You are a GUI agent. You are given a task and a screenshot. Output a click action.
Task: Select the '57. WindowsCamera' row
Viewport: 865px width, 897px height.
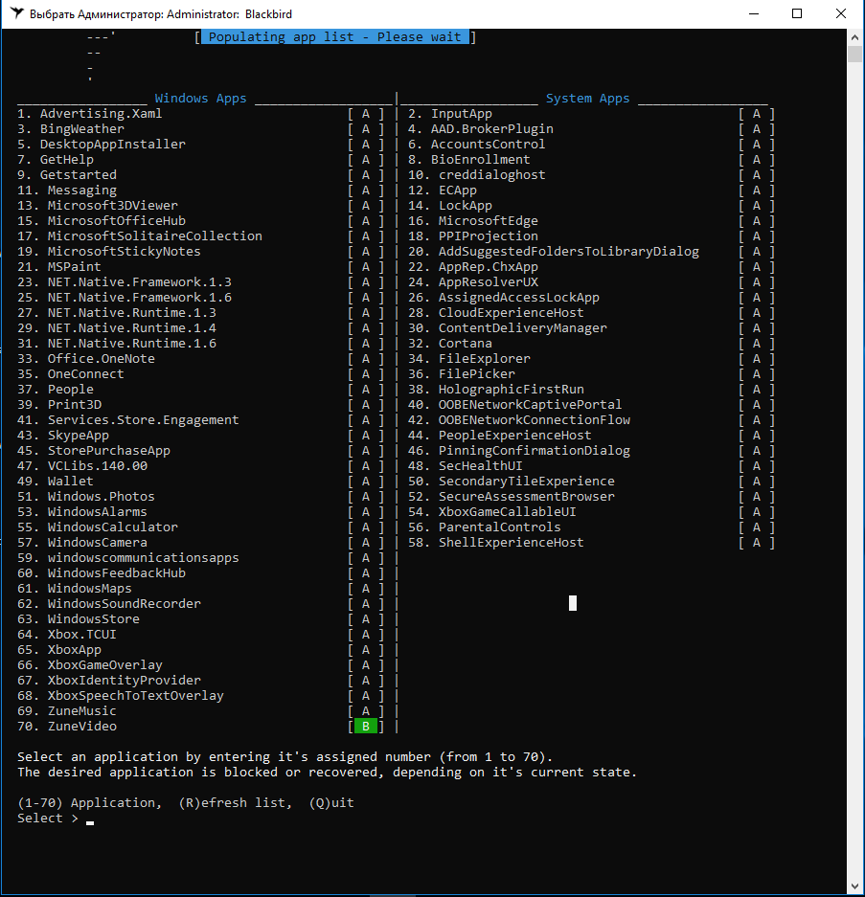coord(200,543)
